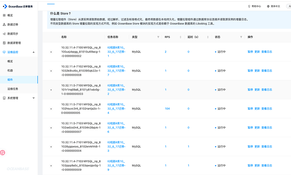Click RPS value 104
The image size is (291, 175).
pos(167,109)
